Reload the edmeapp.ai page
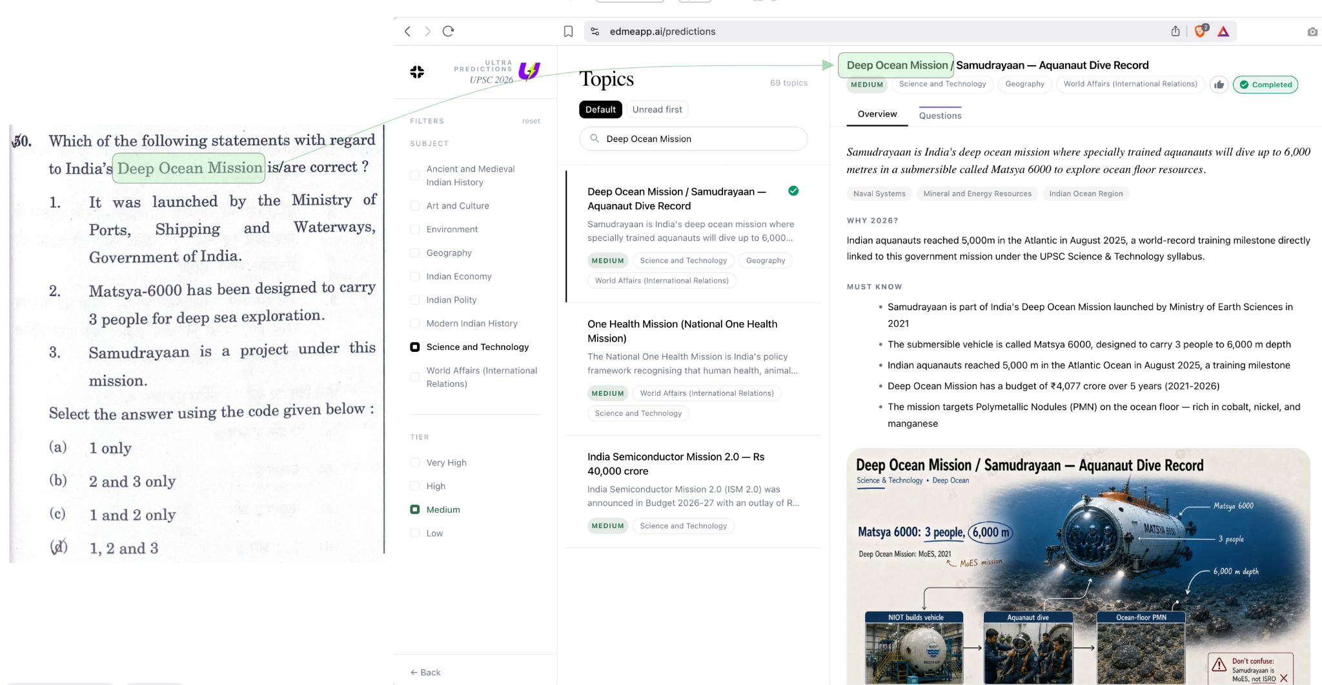 pyautogui.click(x=448, y=31)
